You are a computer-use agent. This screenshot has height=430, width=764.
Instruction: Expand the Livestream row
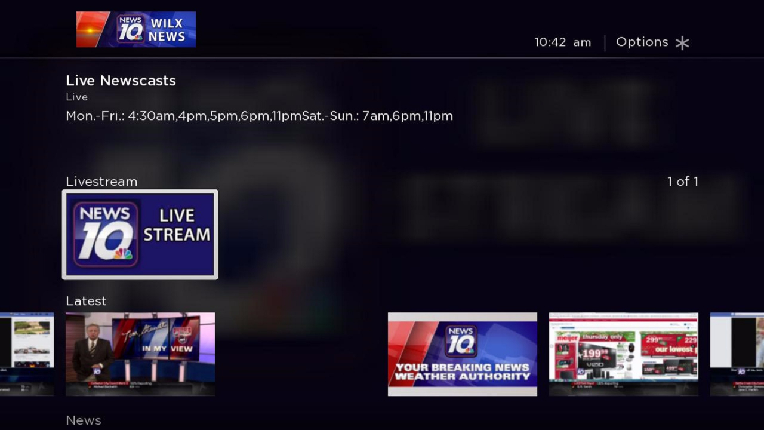click(101, 182)
